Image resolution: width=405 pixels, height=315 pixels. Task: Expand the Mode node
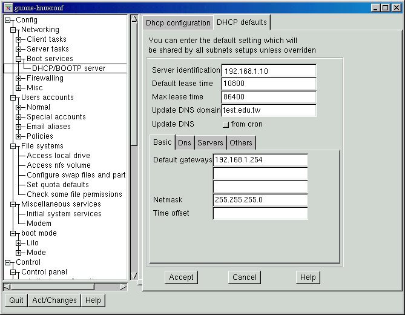(18, 253)
